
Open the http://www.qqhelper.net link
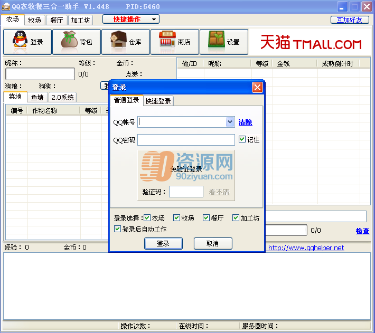pos(306,248)
